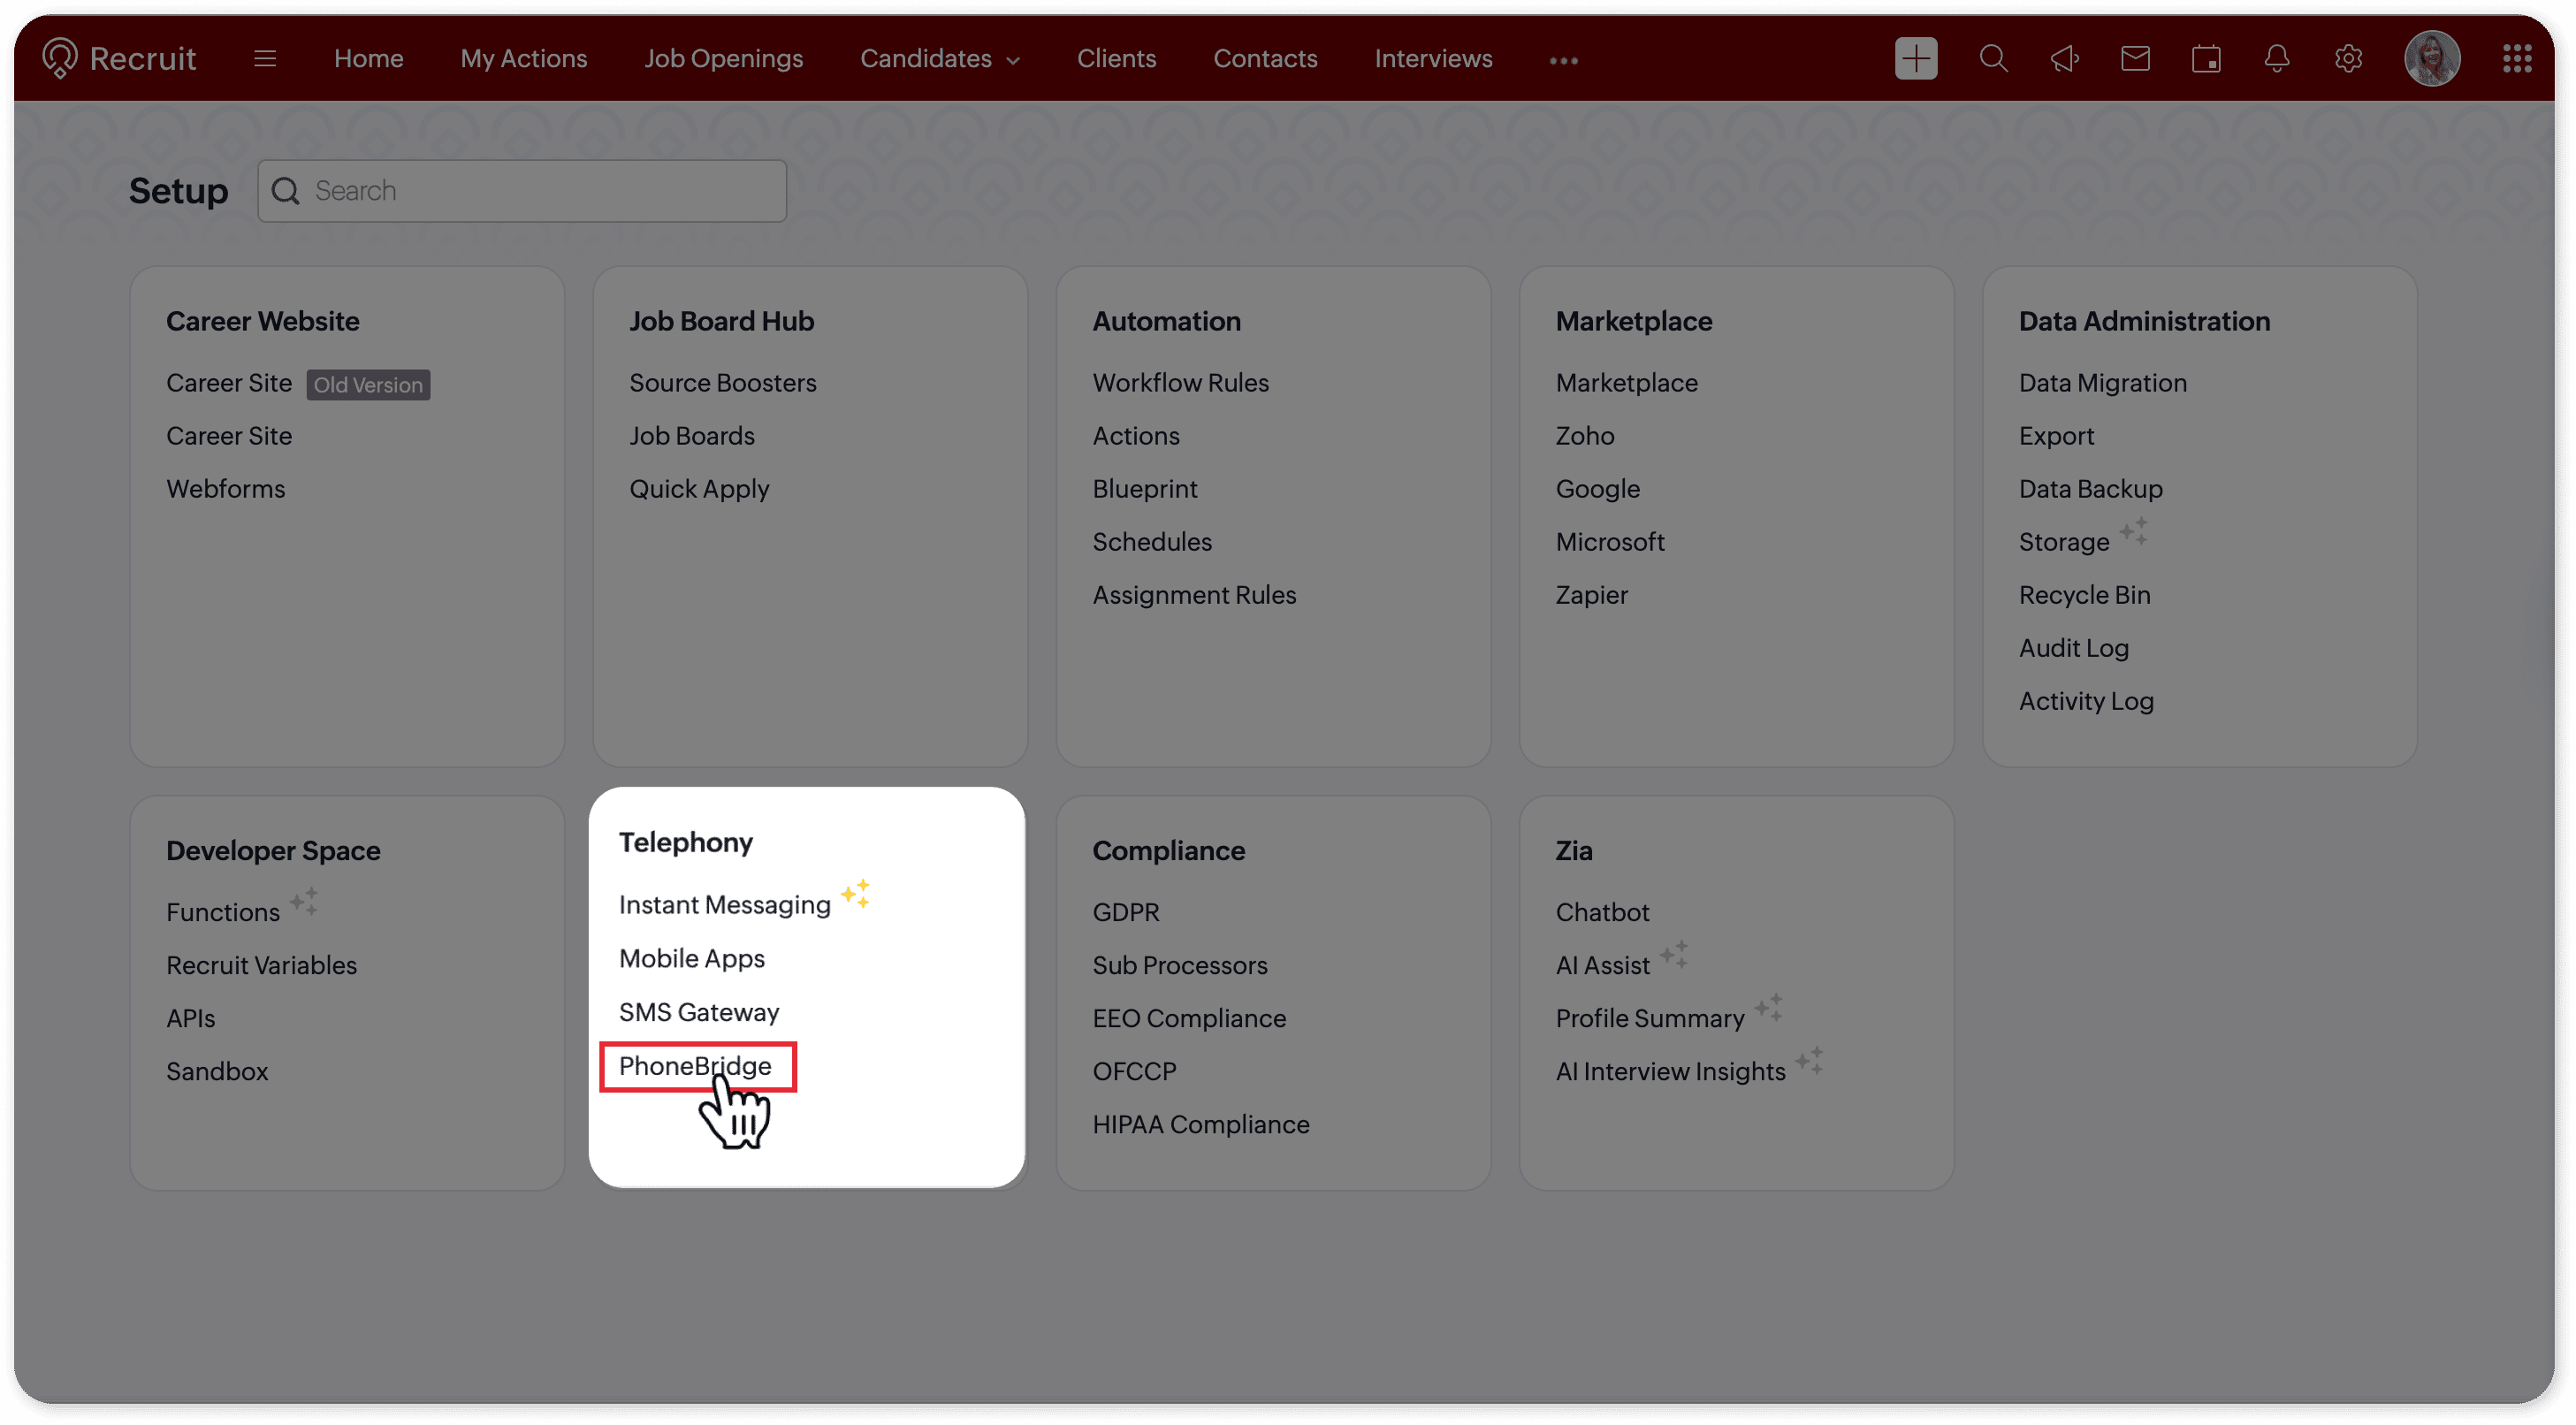Click the settings gear icon

[2348, 59]
